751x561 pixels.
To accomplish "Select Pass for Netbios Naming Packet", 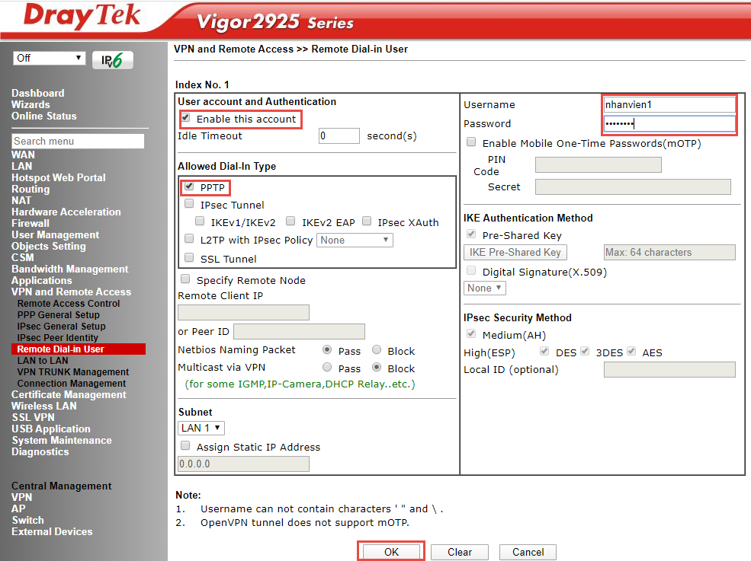I will (x=327, y=350).
